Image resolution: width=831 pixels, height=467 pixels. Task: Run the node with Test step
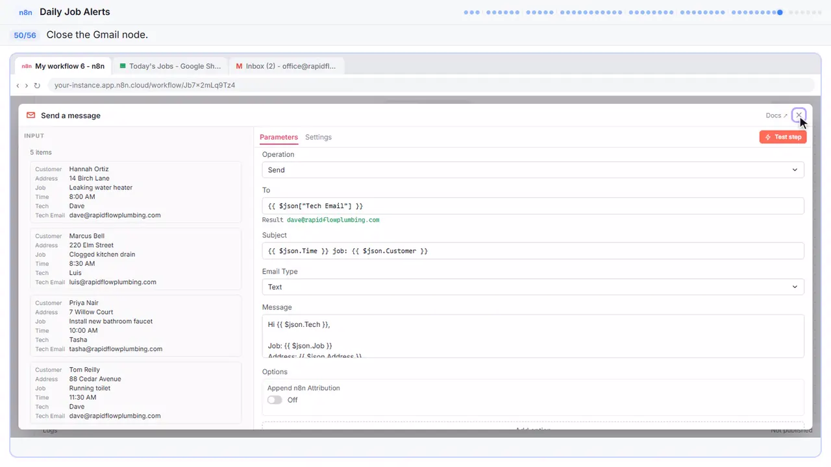[x=783, y=137]
